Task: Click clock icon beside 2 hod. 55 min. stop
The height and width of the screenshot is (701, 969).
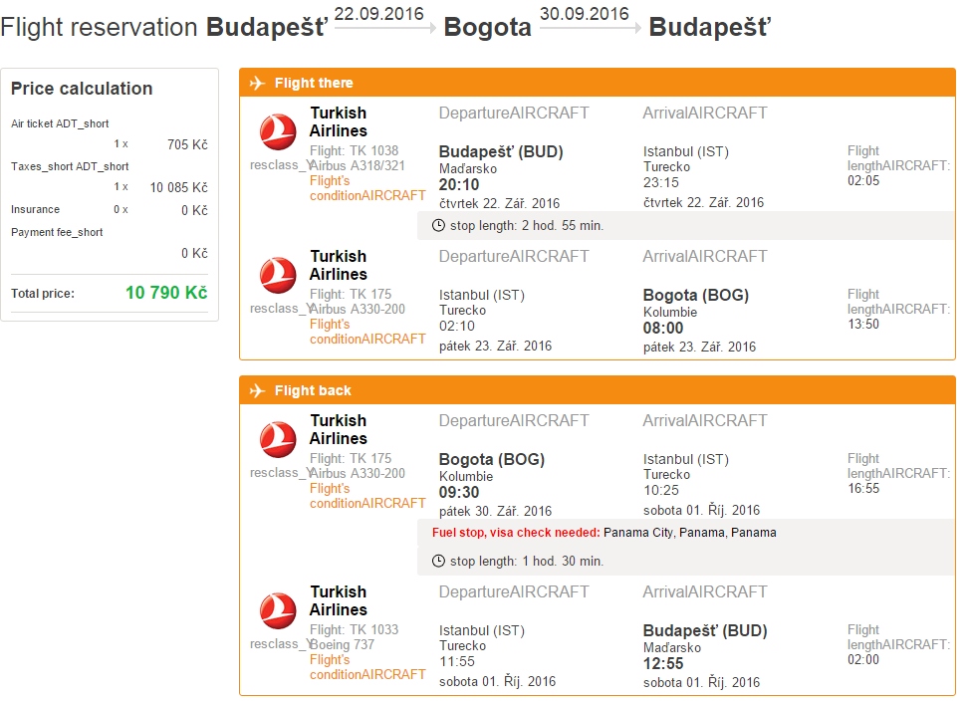Action: [438, 225]
